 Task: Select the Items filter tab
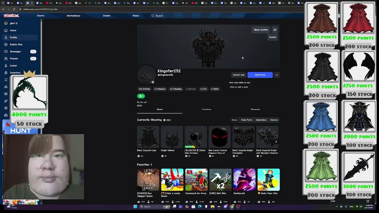click(235, 120)
